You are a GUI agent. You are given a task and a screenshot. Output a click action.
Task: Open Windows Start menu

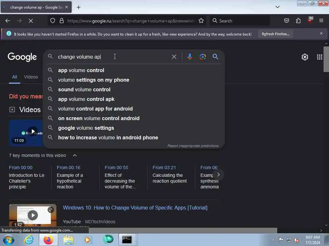(9, 240)
